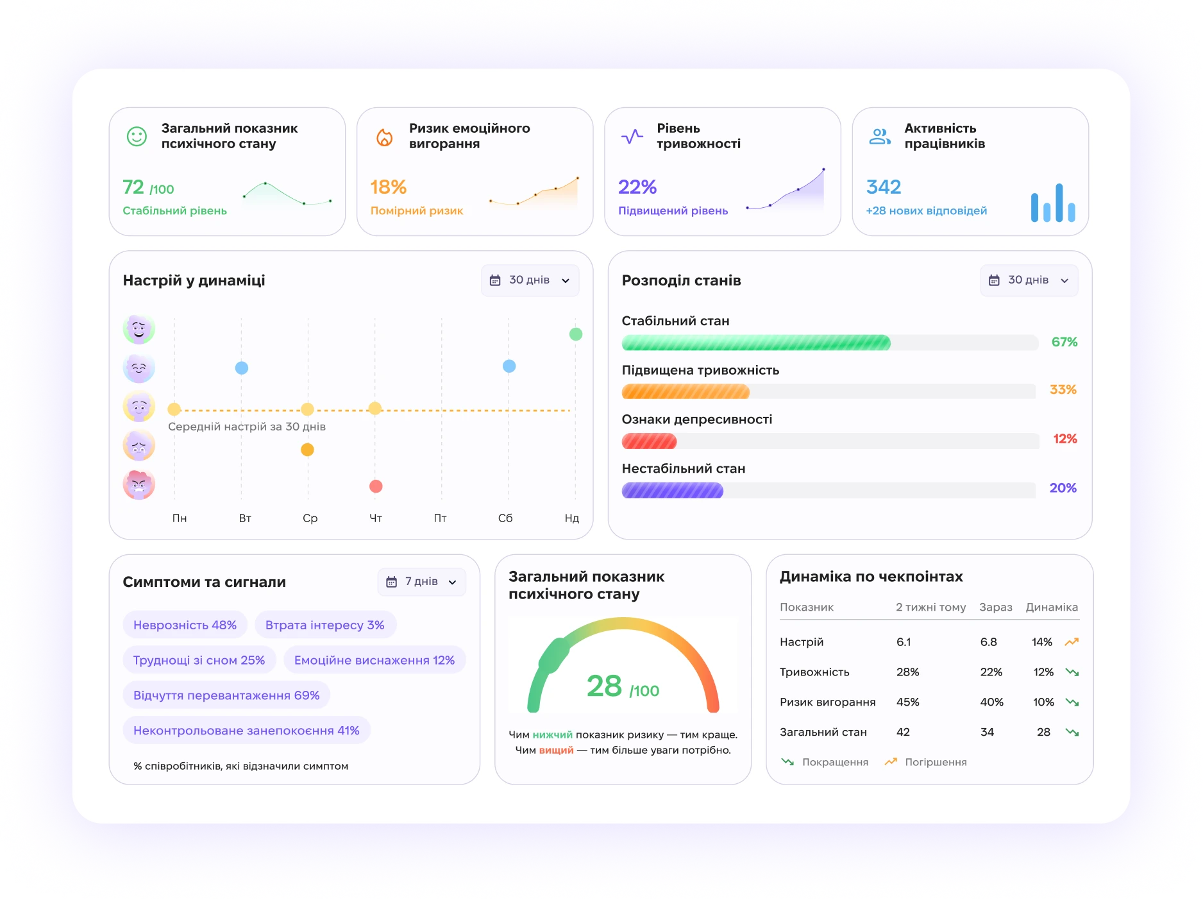Image resolution: width=1203 pixels, height=900 pixels.
Task: Open 30 днів dropdown in Розподіл станів
Action: (x=1029, y=280)
